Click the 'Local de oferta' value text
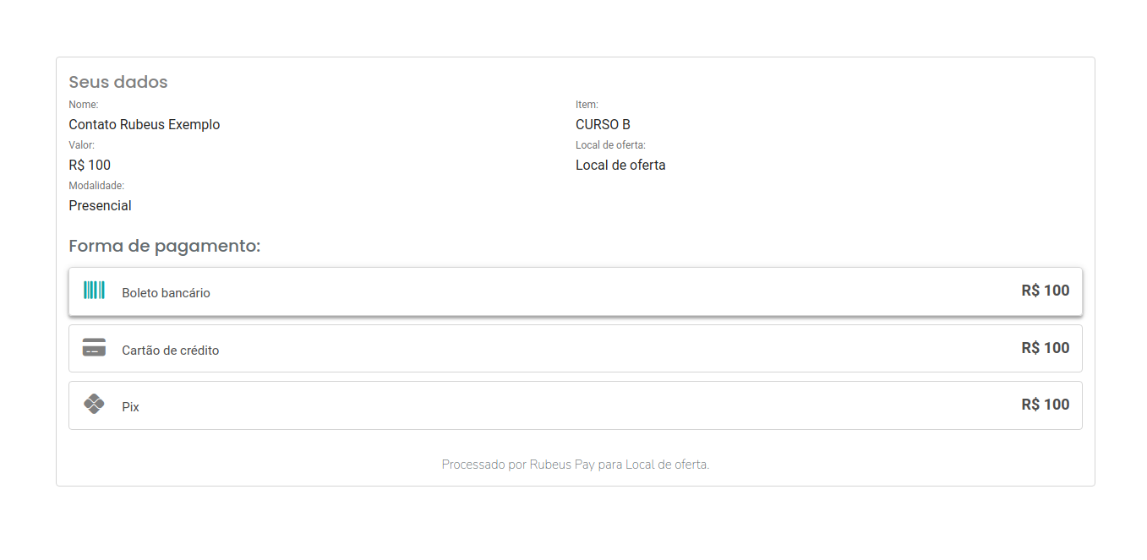The height and width of the screenshot is (560, 1147). (x=620, y=165)
